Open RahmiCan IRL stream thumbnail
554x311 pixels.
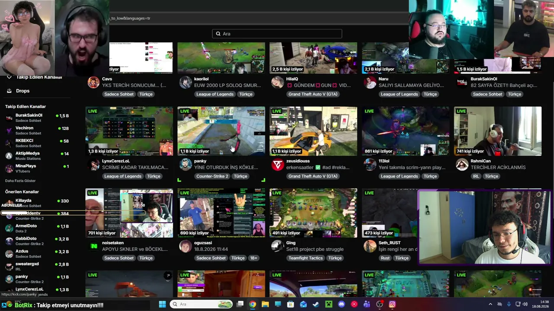point(498,131)
